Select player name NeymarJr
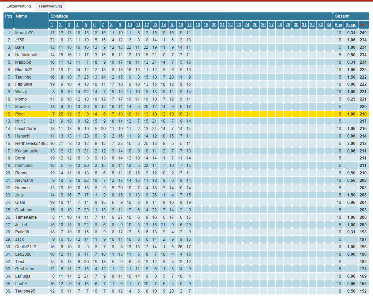 coord(24,181)
